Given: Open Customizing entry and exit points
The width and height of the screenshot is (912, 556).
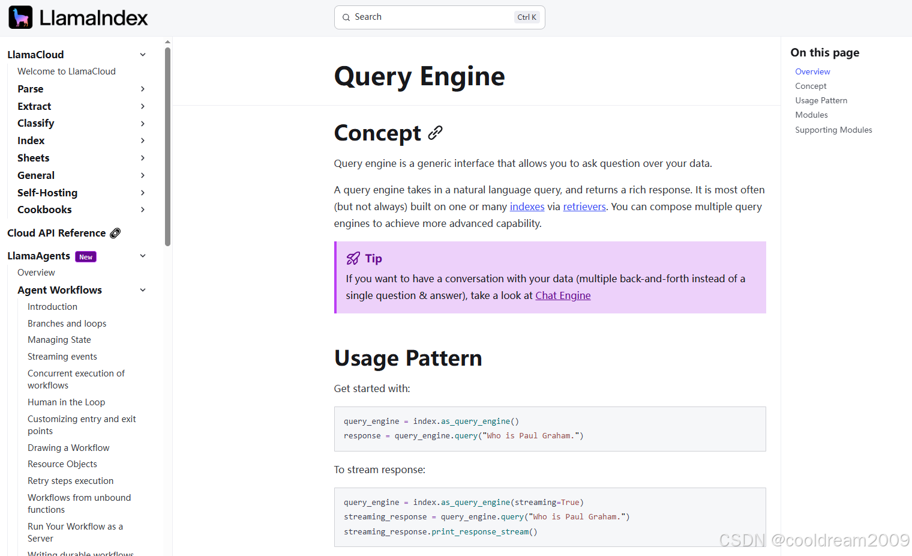Looking at the screenshot, I should (82, 425).
